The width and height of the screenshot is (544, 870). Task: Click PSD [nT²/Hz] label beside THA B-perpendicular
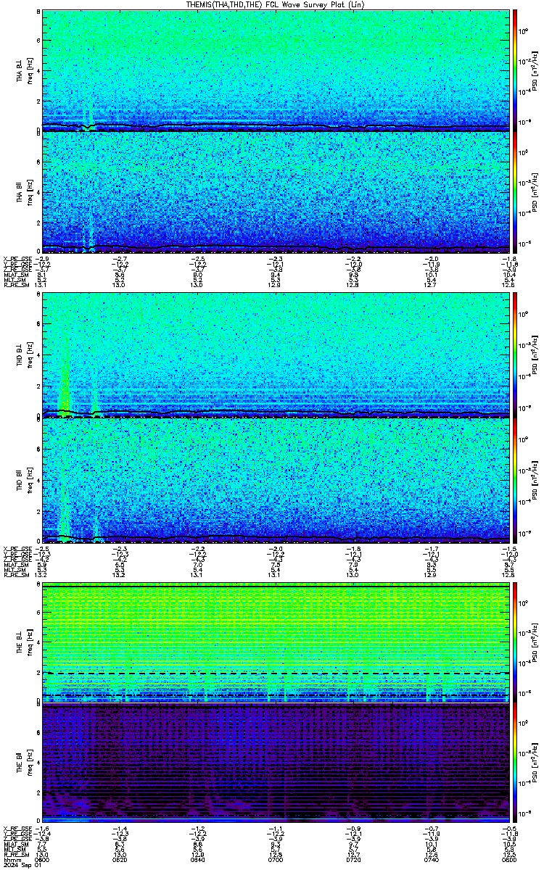[x=533, y=70]
